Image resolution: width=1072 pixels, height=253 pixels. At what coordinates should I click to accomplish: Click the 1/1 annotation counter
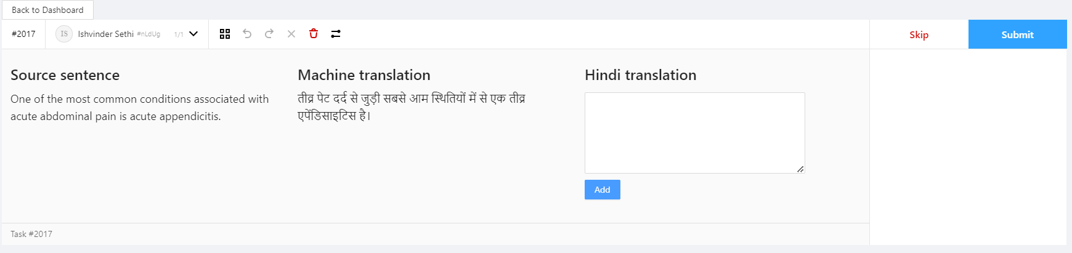pyautogui.click(x=179, y=34)
